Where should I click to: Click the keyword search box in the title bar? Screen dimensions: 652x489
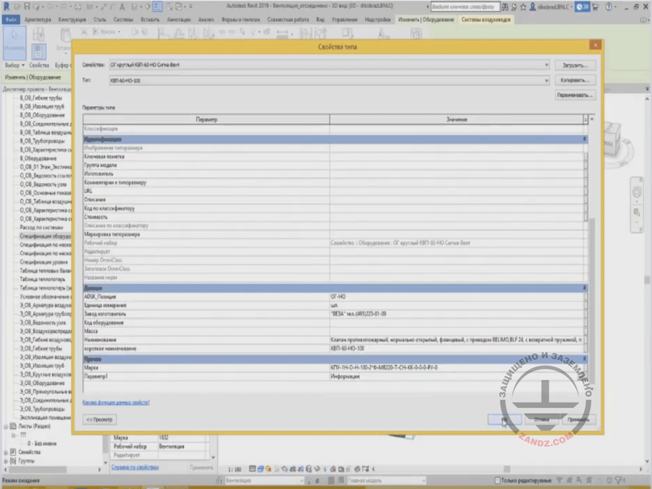click(465, 7)
